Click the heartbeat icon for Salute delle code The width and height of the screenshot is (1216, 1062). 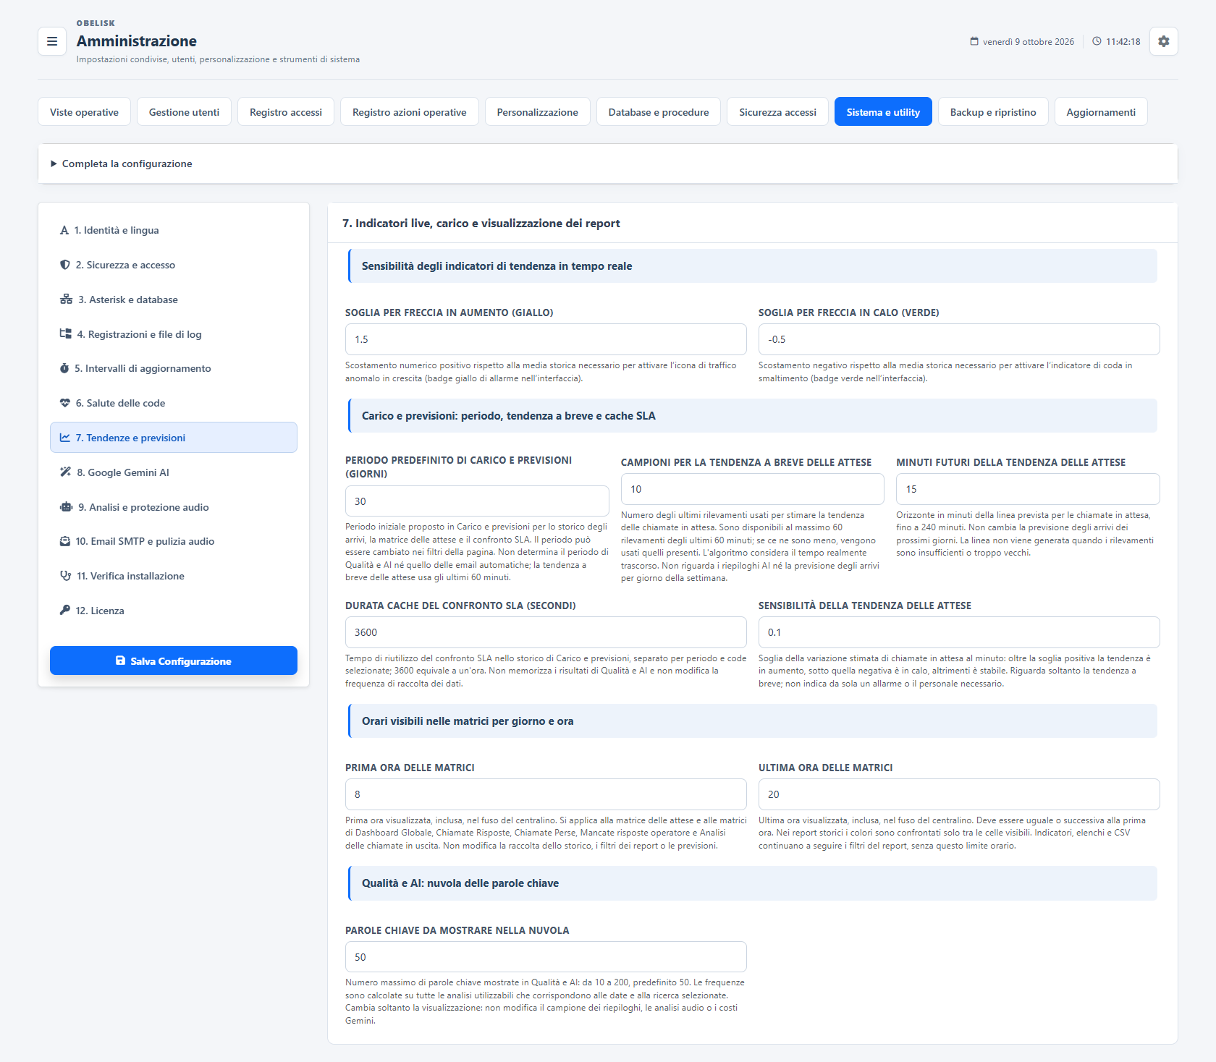pyautogui.click(x=65, y=403)
